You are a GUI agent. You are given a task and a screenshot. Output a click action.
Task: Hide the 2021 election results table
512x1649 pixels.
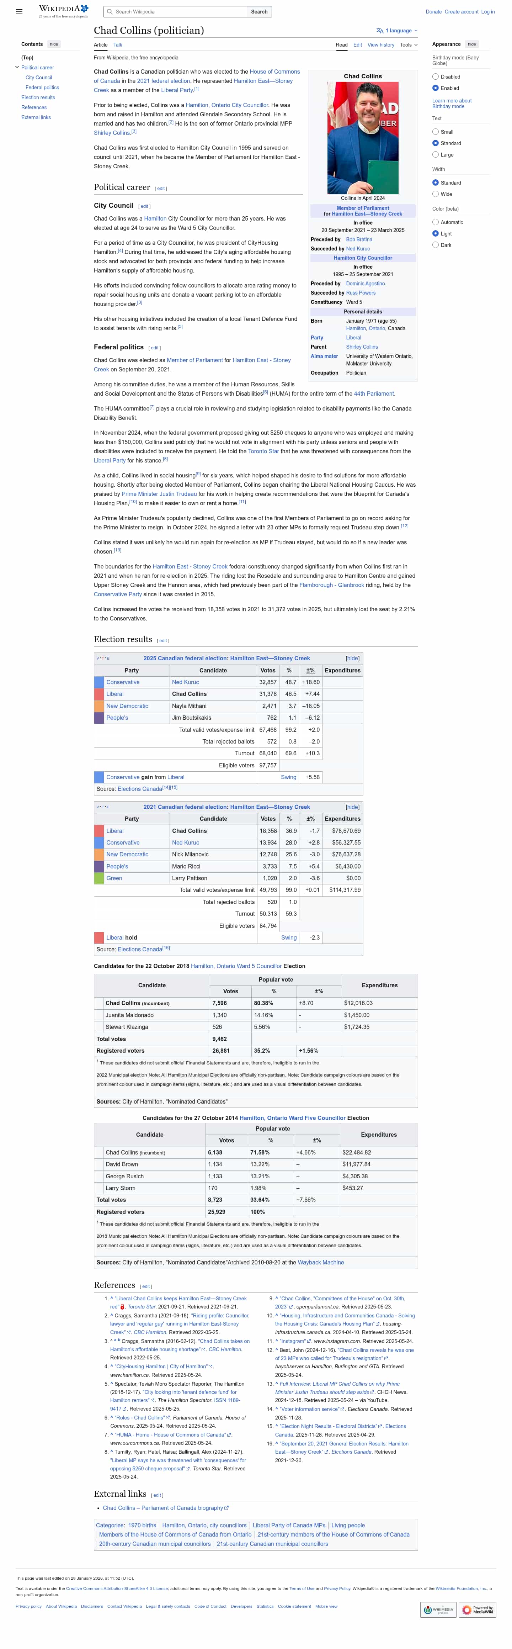[352, 807]
